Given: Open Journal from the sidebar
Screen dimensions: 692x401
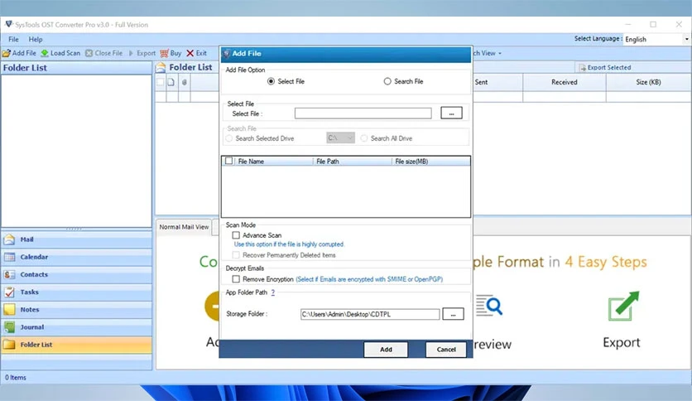Looking at the screenshot, I should click(77, 327).
